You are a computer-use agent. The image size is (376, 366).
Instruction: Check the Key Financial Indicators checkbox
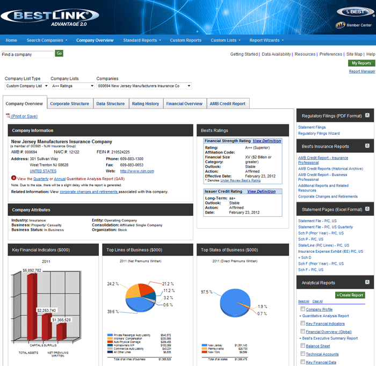302,324
